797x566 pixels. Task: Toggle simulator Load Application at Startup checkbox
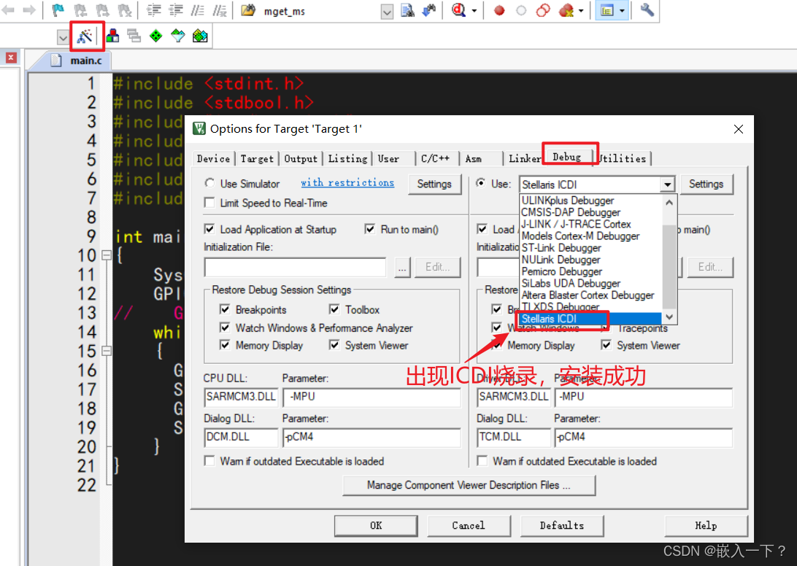tap(209, 229)
